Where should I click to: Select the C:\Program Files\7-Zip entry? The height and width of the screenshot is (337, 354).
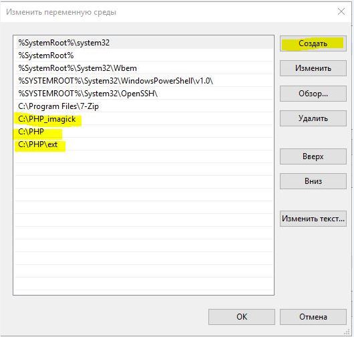144,106
